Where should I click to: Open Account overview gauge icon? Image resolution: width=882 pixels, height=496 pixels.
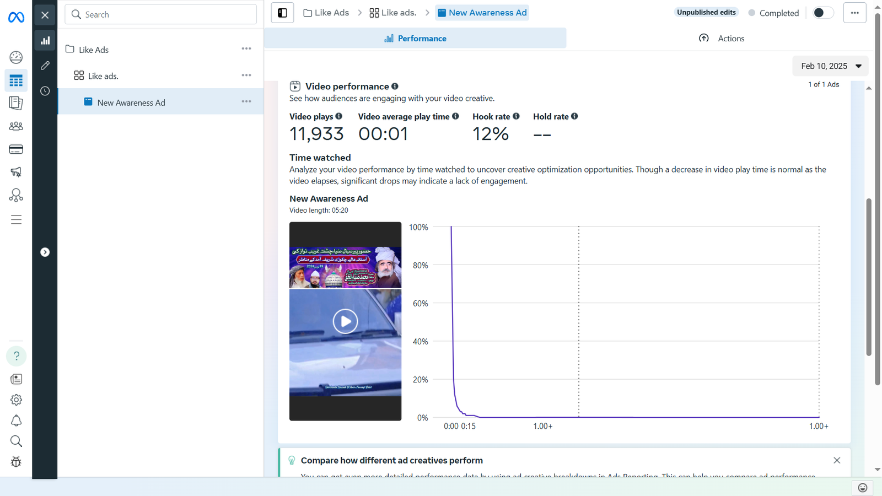pyautogui.click(x=16, y=57)
